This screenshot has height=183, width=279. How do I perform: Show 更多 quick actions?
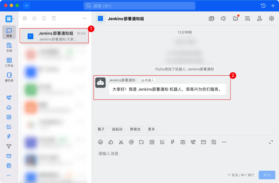click(x=151, y=129)
